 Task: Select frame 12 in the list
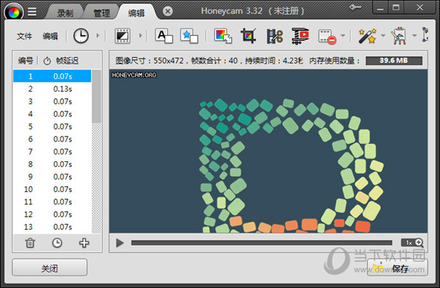coord(52,214)
